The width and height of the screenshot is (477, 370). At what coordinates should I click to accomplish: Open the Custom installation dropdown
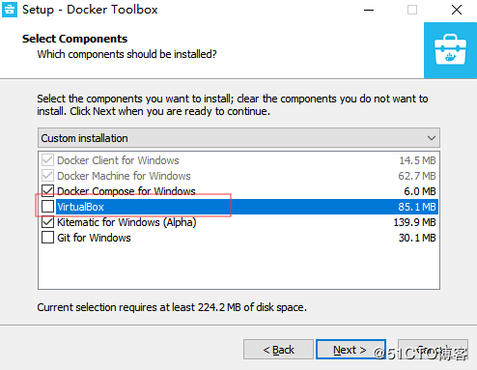tap(238, 138)
